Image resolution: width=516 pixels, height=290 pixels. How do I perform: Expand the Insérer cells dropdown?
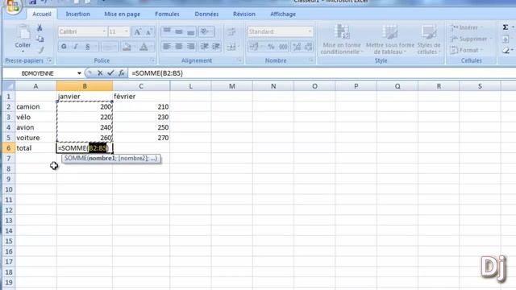[x=482, y=27]
